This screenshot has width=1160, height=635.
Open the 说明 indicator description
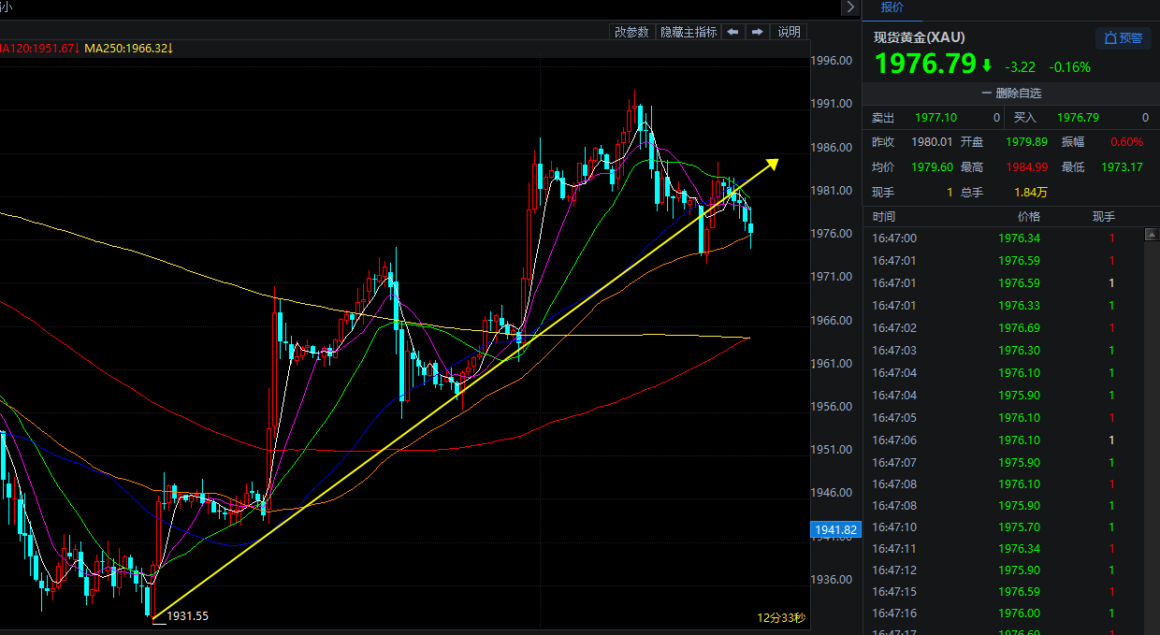789,32
